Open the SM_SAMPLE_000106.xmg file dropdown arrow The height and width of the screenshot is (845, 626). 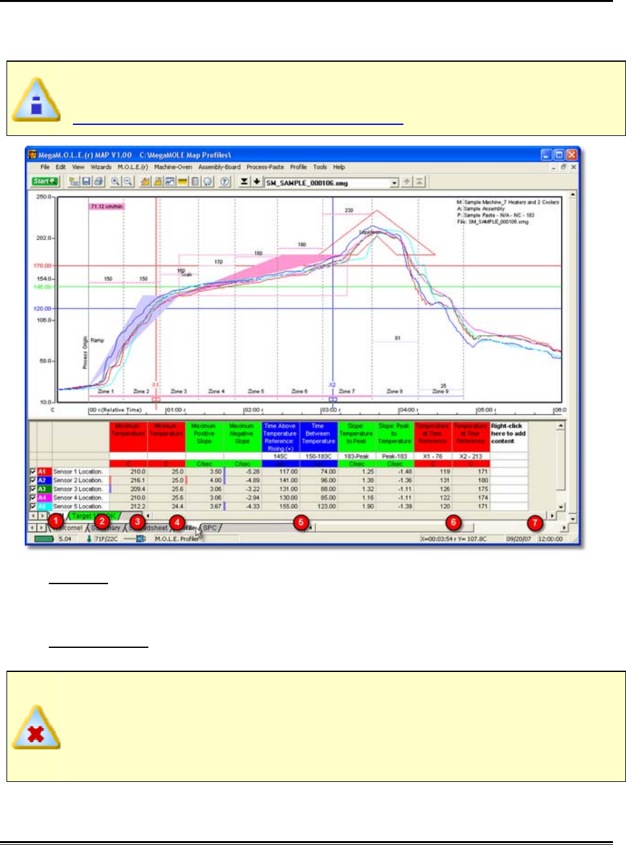(x=394, y=183)
